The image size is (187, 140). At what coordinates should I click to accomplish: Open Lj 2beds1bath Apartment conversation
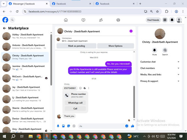click(25, 99)
